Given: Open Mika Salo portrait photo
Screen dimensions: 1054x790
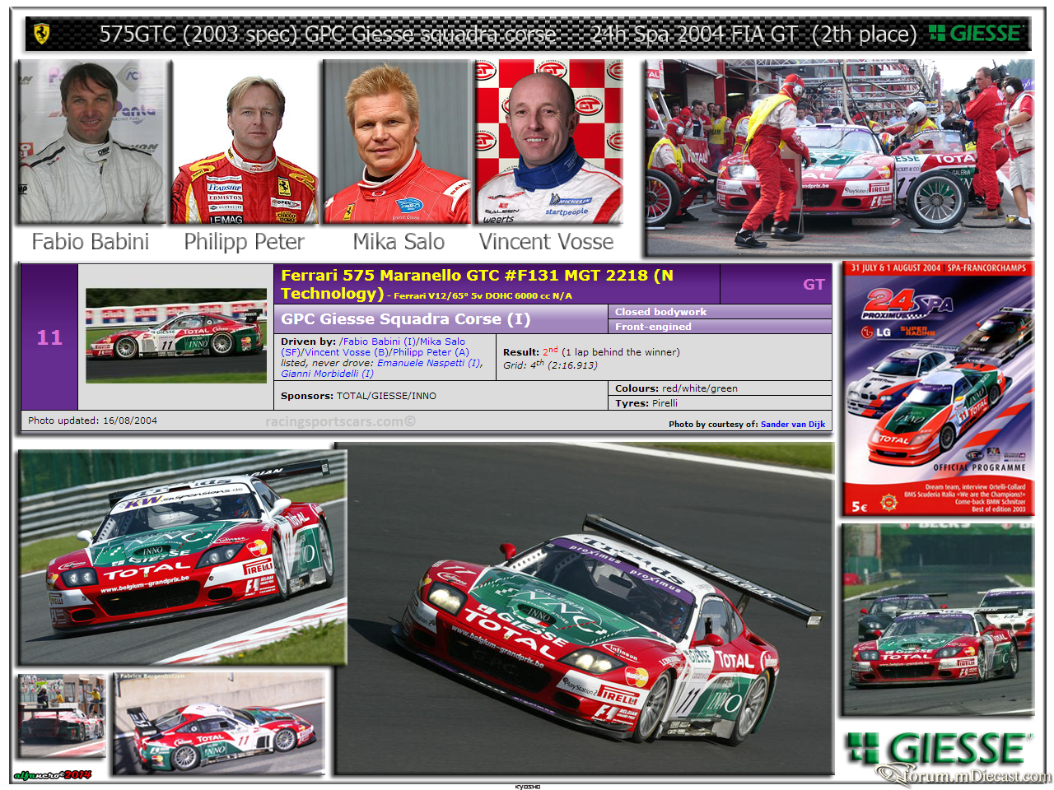Looking at the screenshot, I should 397,142.
